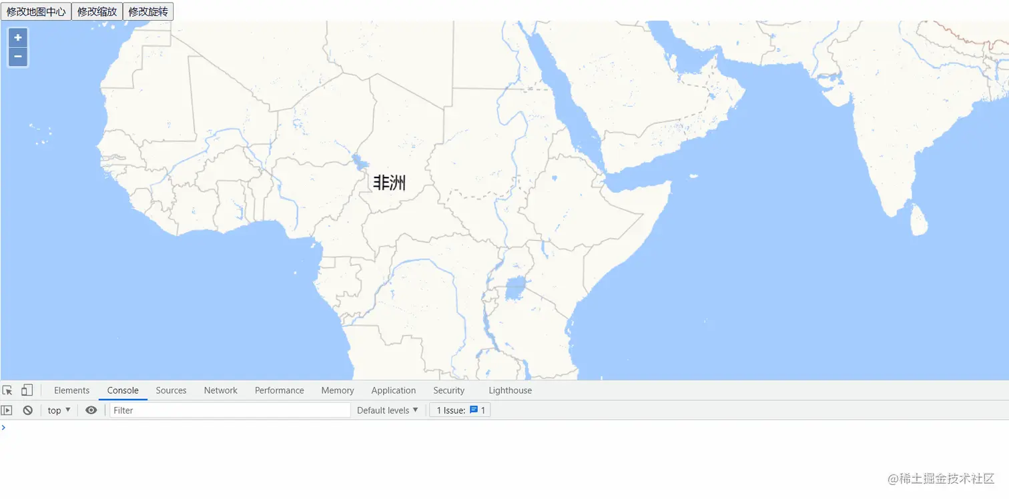Image resolution: width=1009 pixels, height=499 pixels.
Task: Zoom in with the map plus button
Action: (18, 38)
